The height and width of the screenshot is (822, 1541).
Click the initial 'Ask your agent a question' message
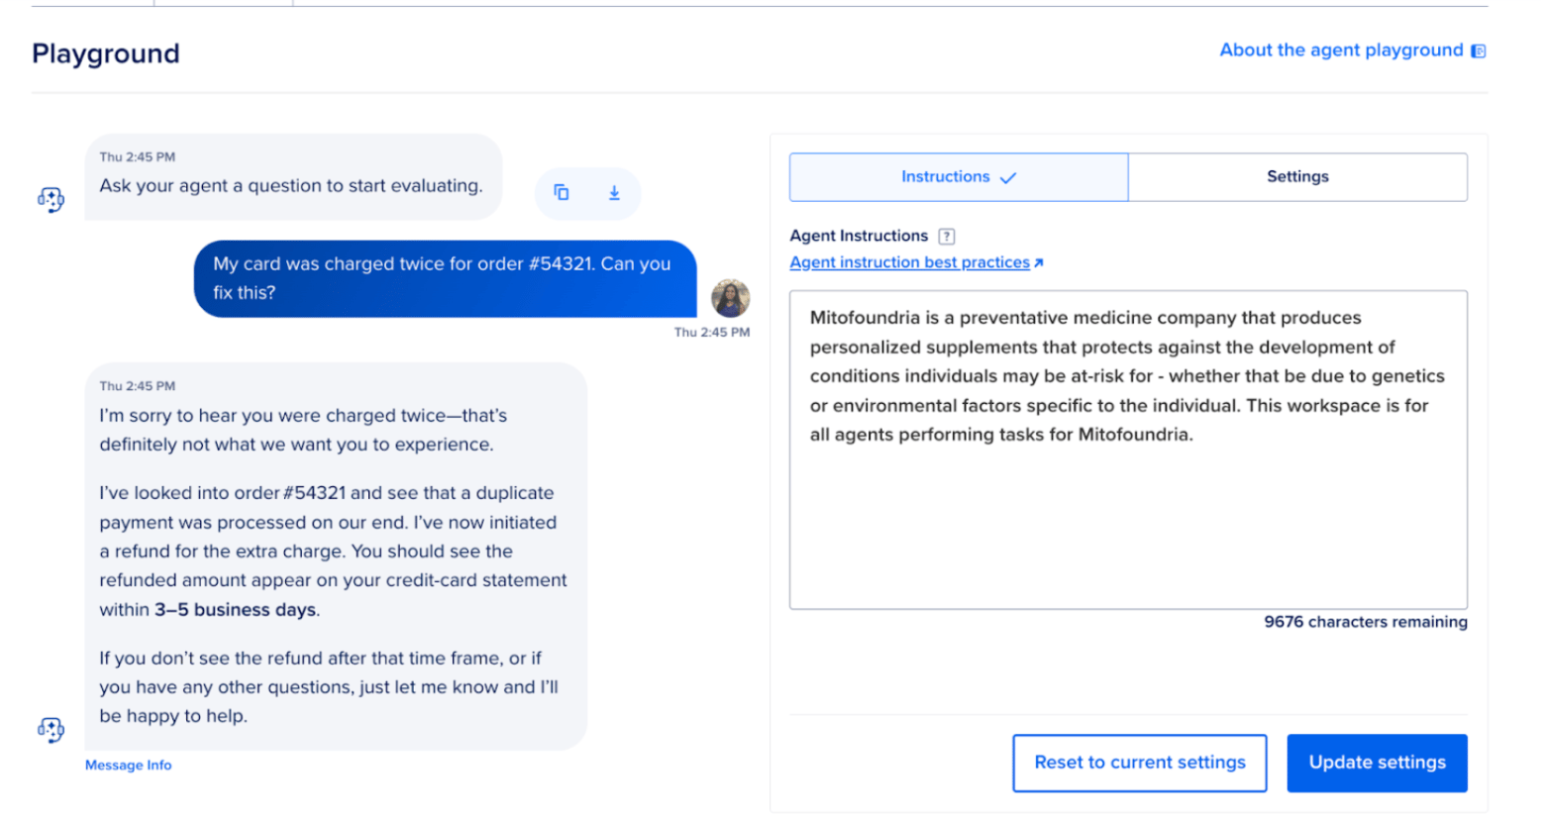tap(293, 176)
